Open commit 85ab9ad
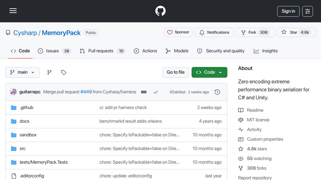Viewport: 321px width, 180px height. click(177, 92)
